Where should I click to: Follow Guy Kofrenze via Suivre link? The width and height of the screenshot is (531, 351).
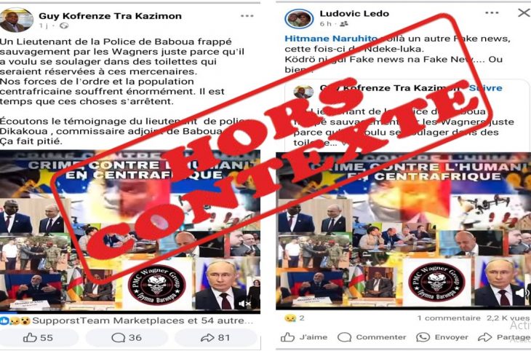(x=485, y=88)
